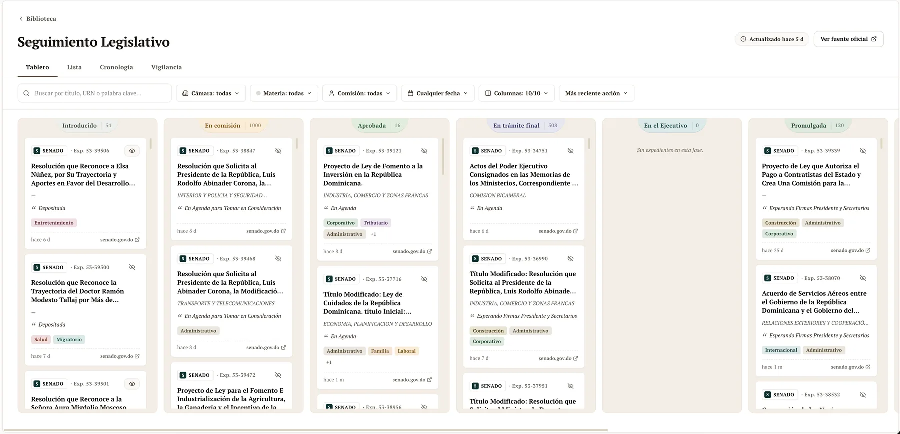Open the Más reciente acción sort dropdown
The height and width of the screenshot is (434, 900).
(x=596, y=93)
